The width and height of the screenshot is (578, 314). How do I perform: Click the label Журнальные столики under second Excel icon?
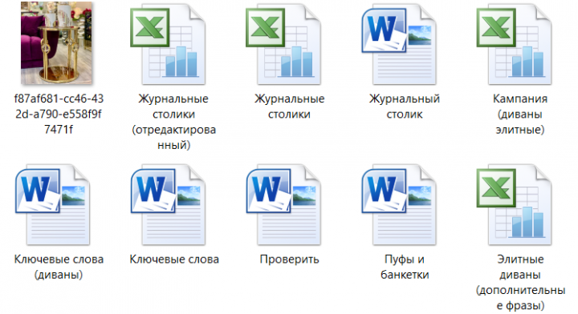coord(289,107)
